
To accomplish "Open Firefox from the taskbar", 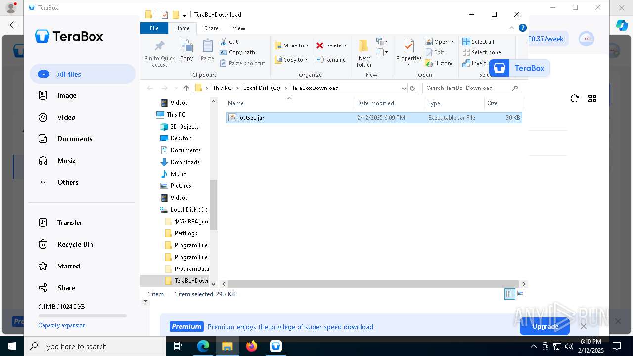I will [x=252, y=346].
